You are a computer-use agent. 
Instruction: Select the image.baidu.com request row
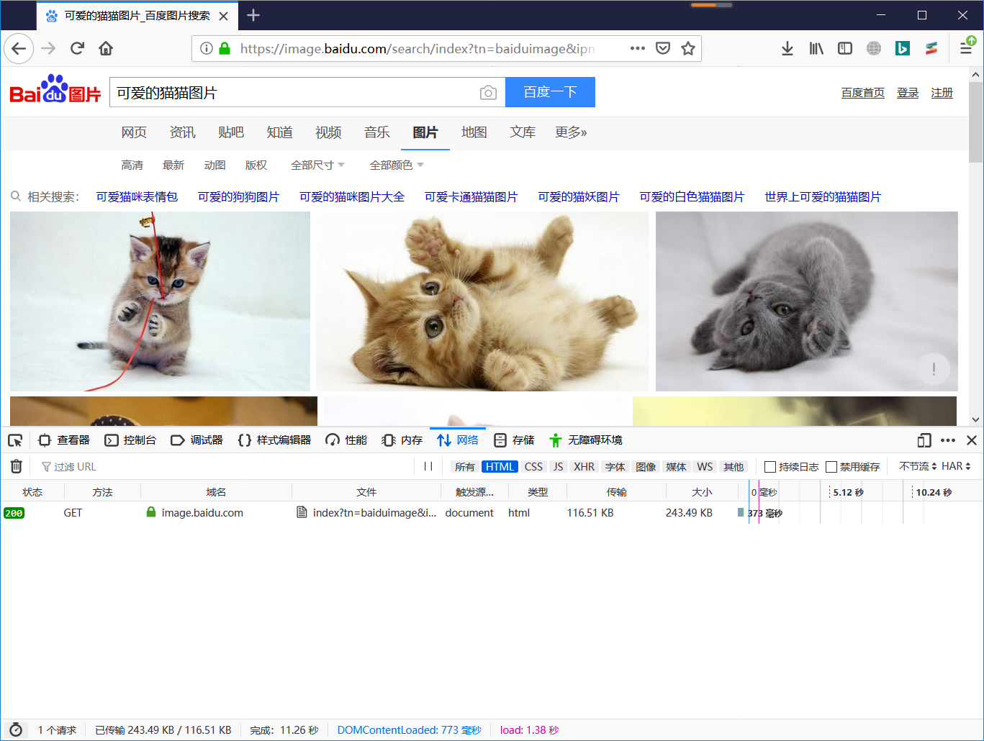(492, 513)
